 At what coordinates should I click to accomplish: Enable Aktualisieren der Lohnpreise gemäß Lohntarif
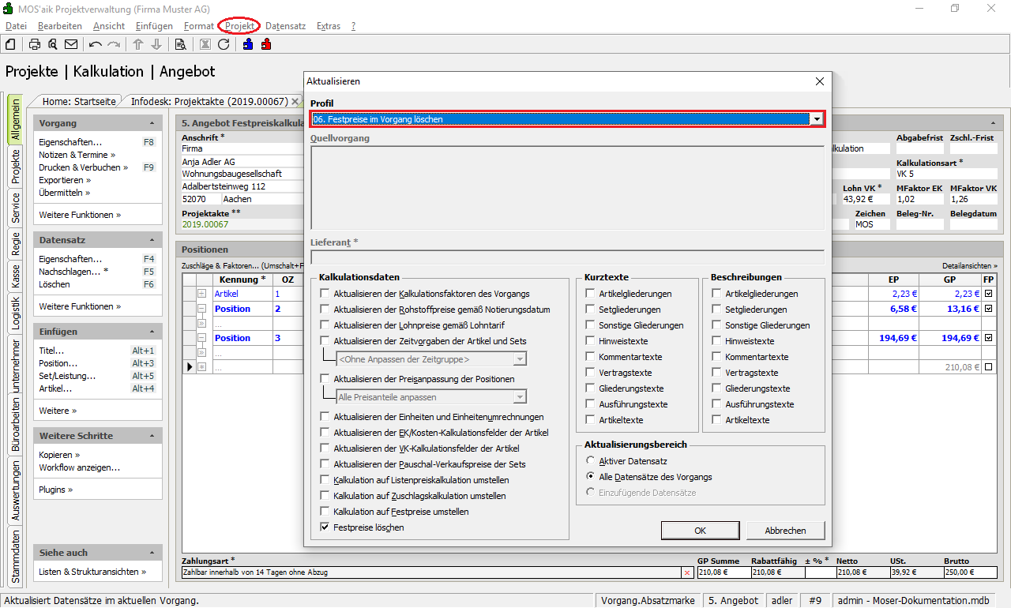tap(325, 325)
